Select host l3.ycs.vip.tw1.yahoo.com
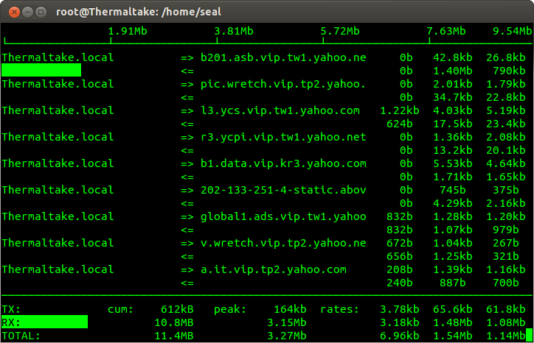534x343 pixels. click(280, 111)
